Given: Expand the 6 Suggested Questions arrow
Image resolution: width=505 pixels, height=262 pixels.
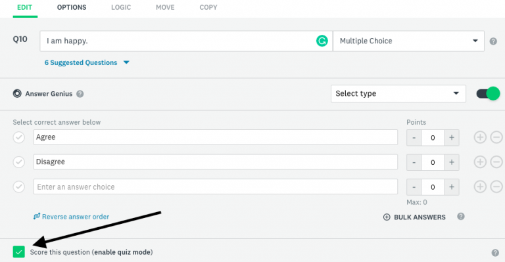Looking at the screenshot, I should pyautogui.click(x=126, y=62).
